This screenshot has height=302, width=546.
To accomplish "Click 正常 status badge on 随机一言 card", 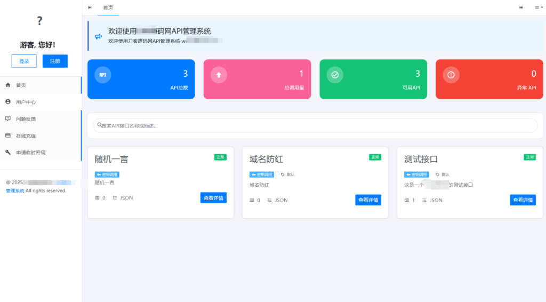I will coord(220,157).
